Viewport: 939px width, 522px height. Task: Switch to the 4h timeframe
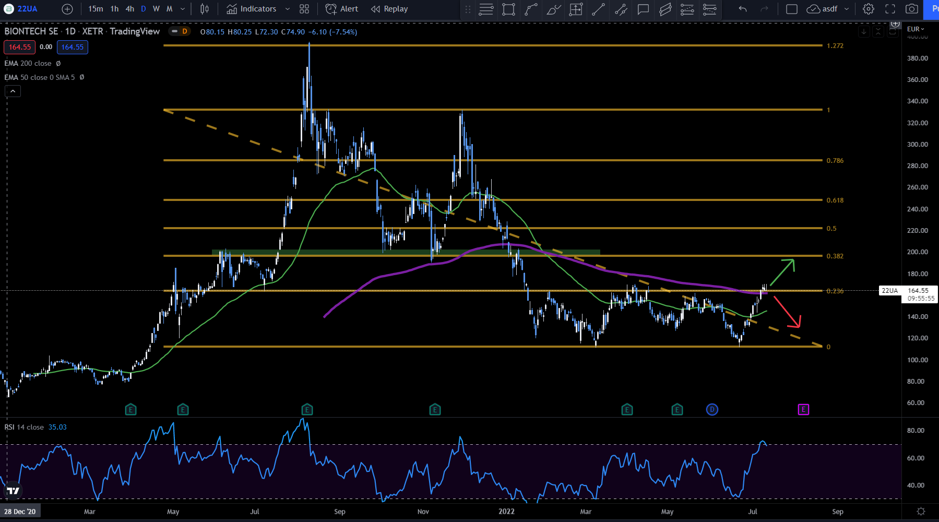coord(130,9)
